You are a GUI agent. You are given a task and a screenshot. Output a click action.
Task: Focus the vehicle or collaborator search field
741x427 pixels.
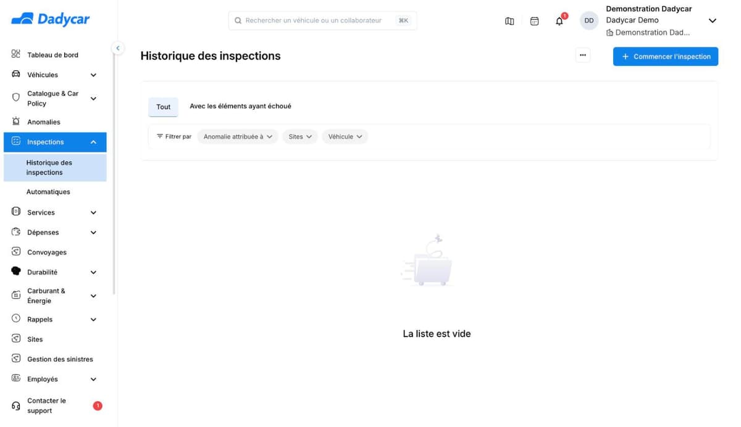pos(322,20)
